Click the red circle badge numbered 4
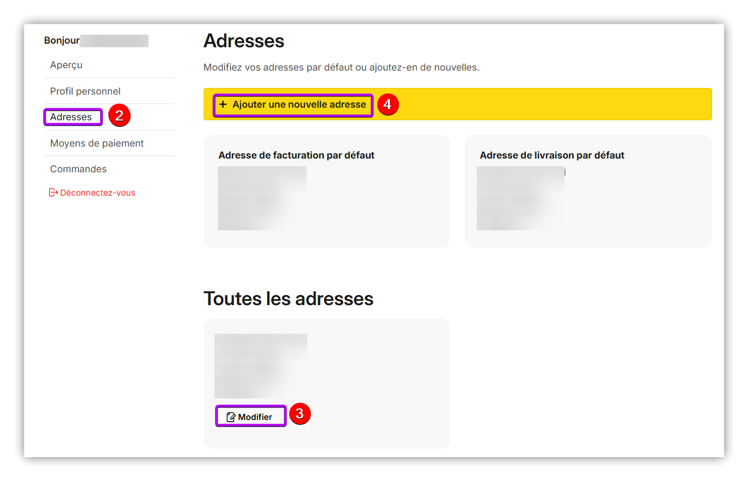Viewport: 748px width, 481px height. click(387, 105)
